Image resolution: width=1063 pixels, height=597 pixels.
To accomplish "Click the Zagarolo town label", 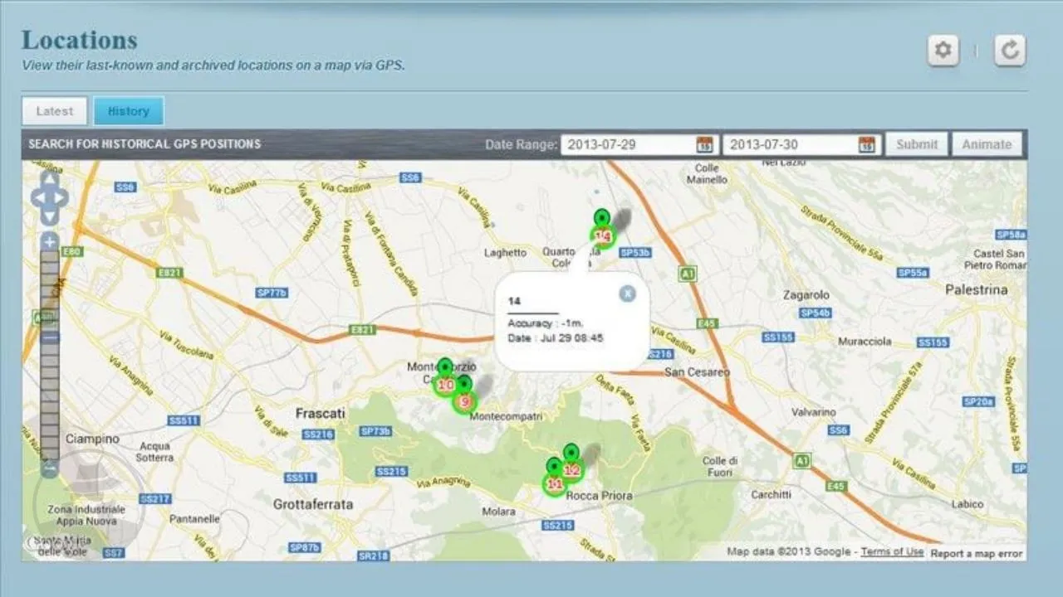I will click(806, 294).
